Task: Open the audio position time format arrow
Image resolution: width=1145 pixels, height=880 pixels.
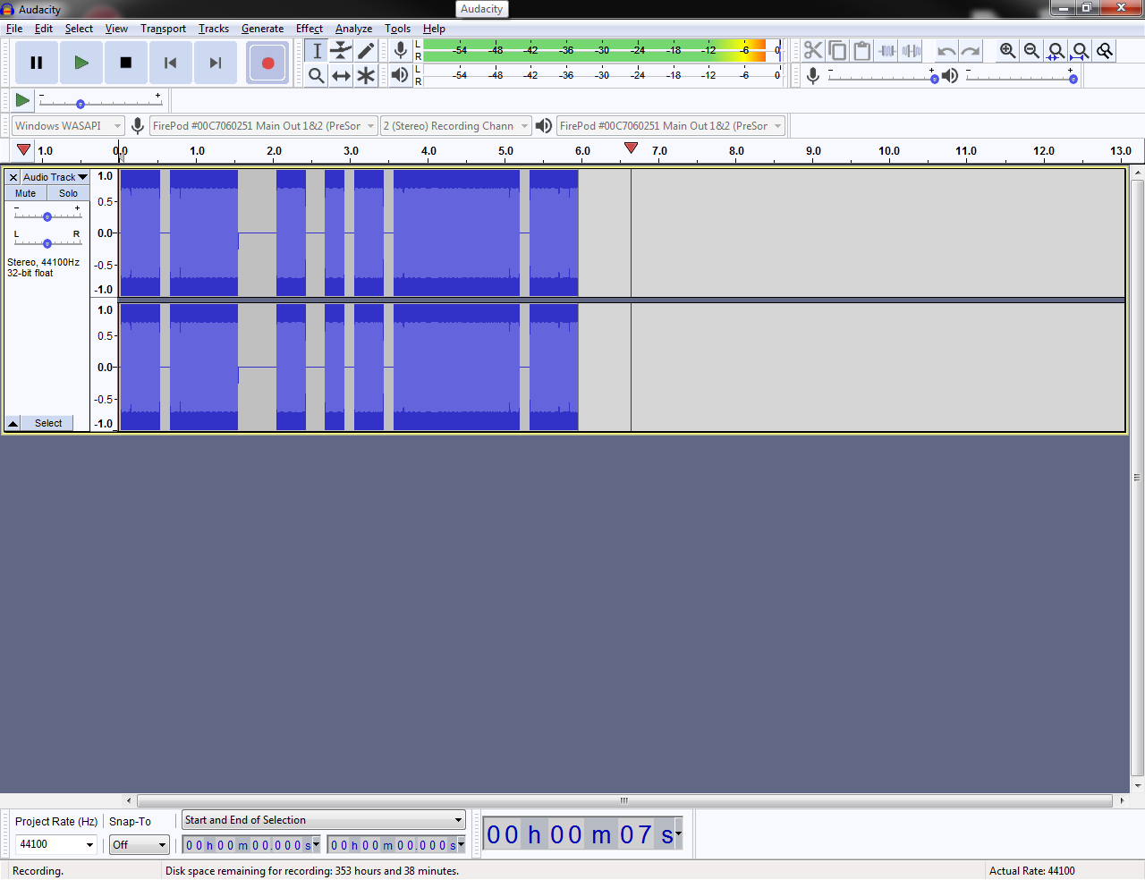Action: [678, 834]
